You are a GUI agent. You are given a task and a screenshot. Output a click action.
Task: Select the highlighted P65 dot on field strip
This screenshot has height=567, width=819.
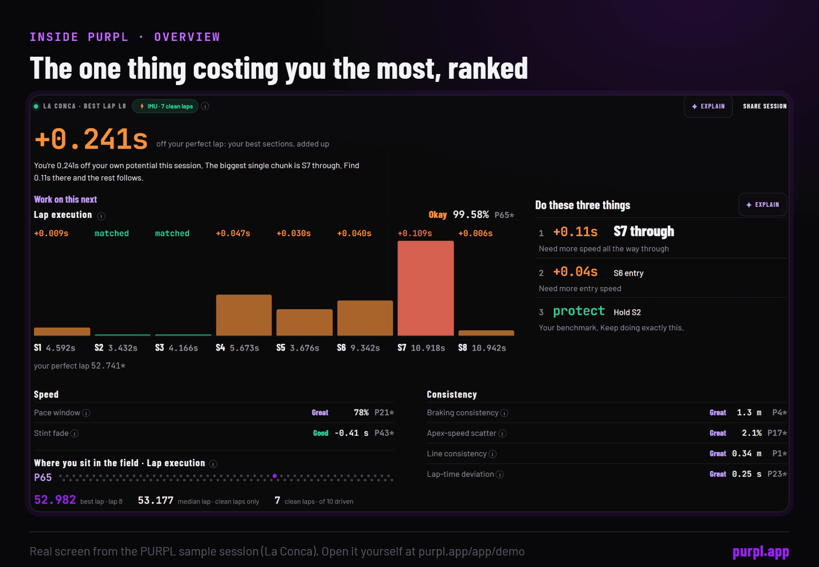[275, 476]
